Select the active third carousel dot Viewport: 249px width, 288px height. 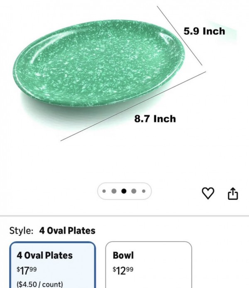coord(124,191)
